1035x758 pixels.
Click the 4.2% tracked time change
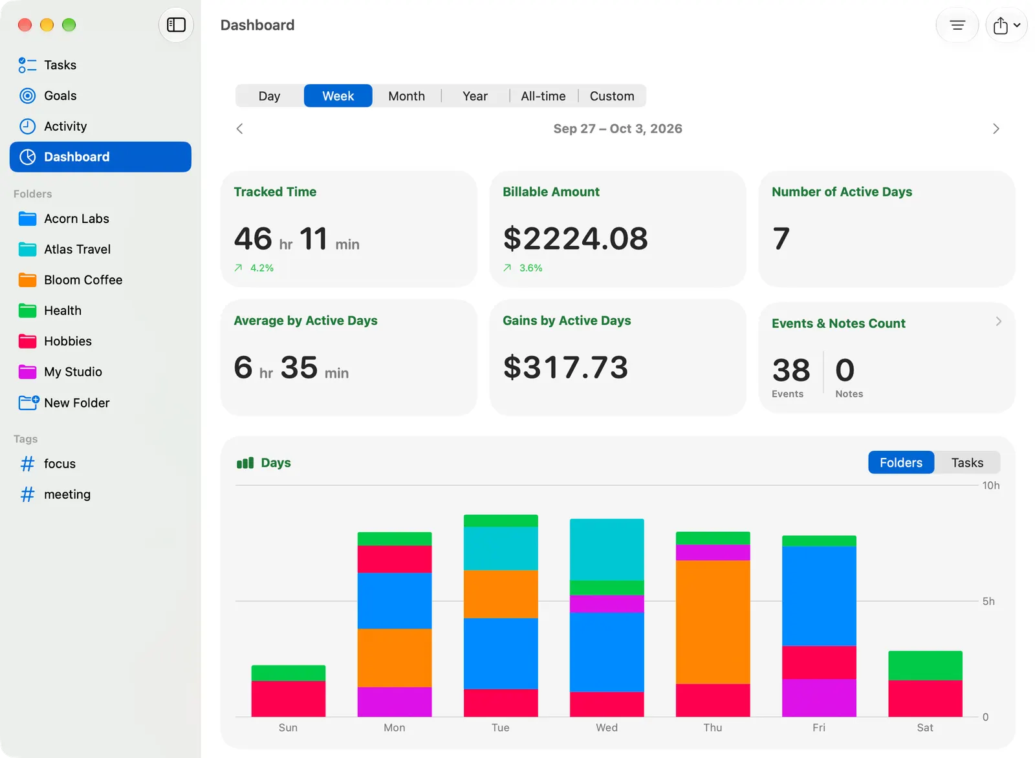point(262,268)
